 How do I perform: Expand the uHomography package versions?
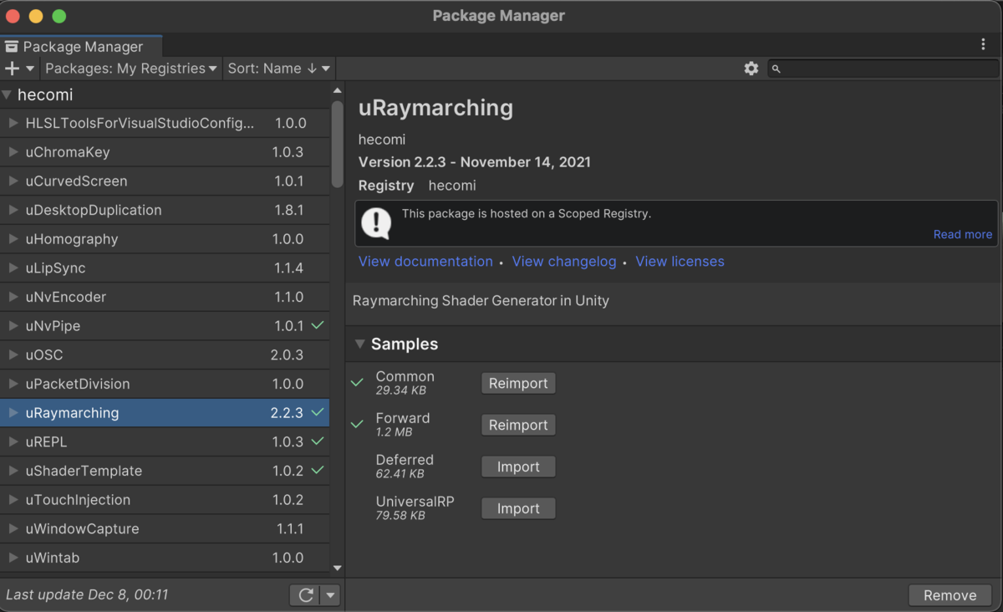point(13,239)
